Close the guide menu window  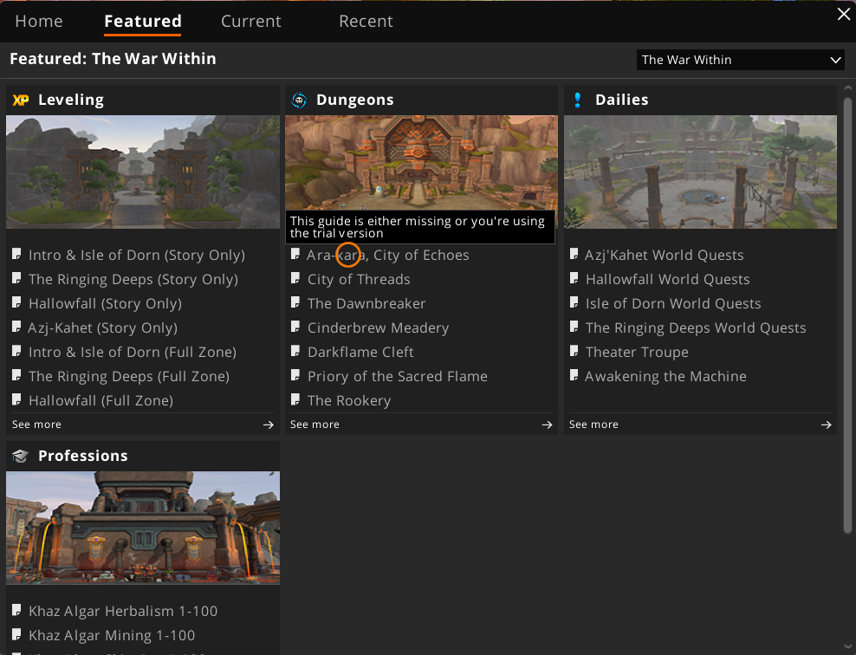click(844, 14)
